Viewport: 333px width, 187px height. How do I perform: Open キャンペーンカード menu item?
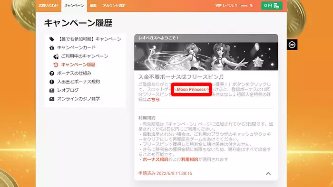[77, 47]
